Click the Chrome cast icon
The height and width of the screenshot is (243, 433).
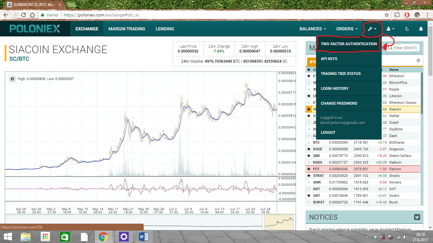397,15
